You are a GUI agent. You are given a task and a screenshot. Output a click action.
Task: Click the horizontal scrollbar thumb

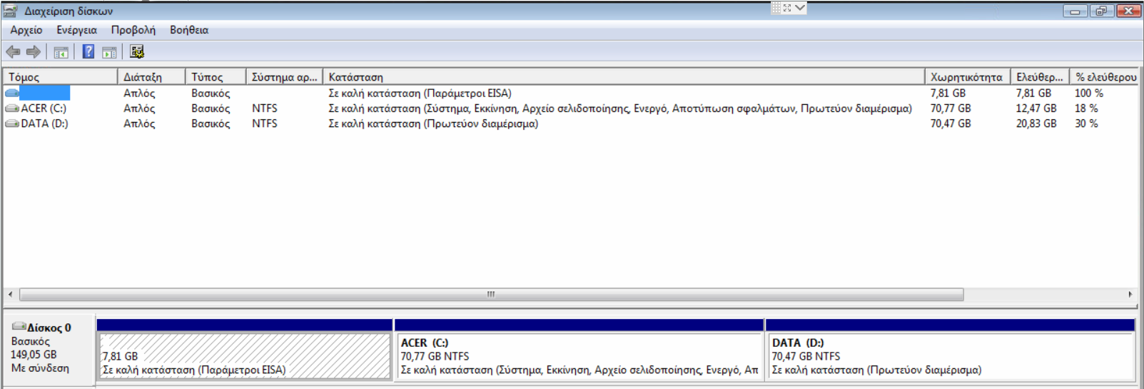pyautogui.click(x=491, y=295)
